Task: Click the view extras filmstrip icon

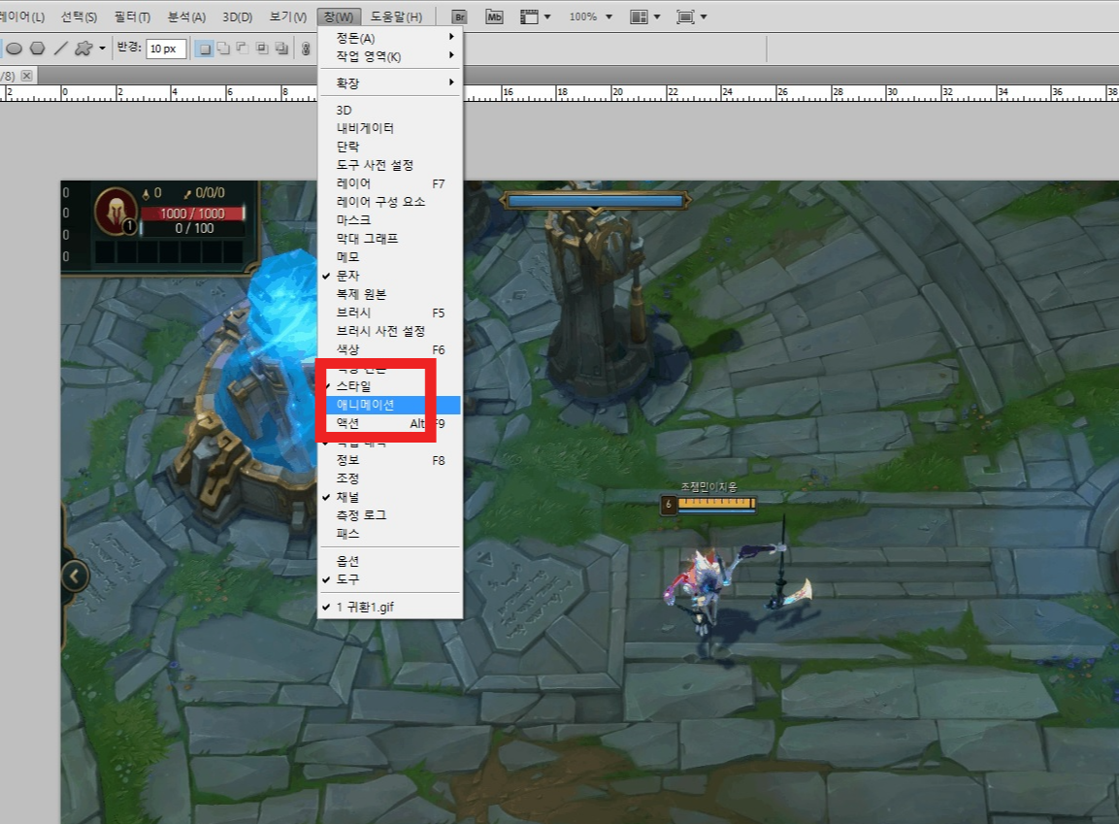Action: 530,16
